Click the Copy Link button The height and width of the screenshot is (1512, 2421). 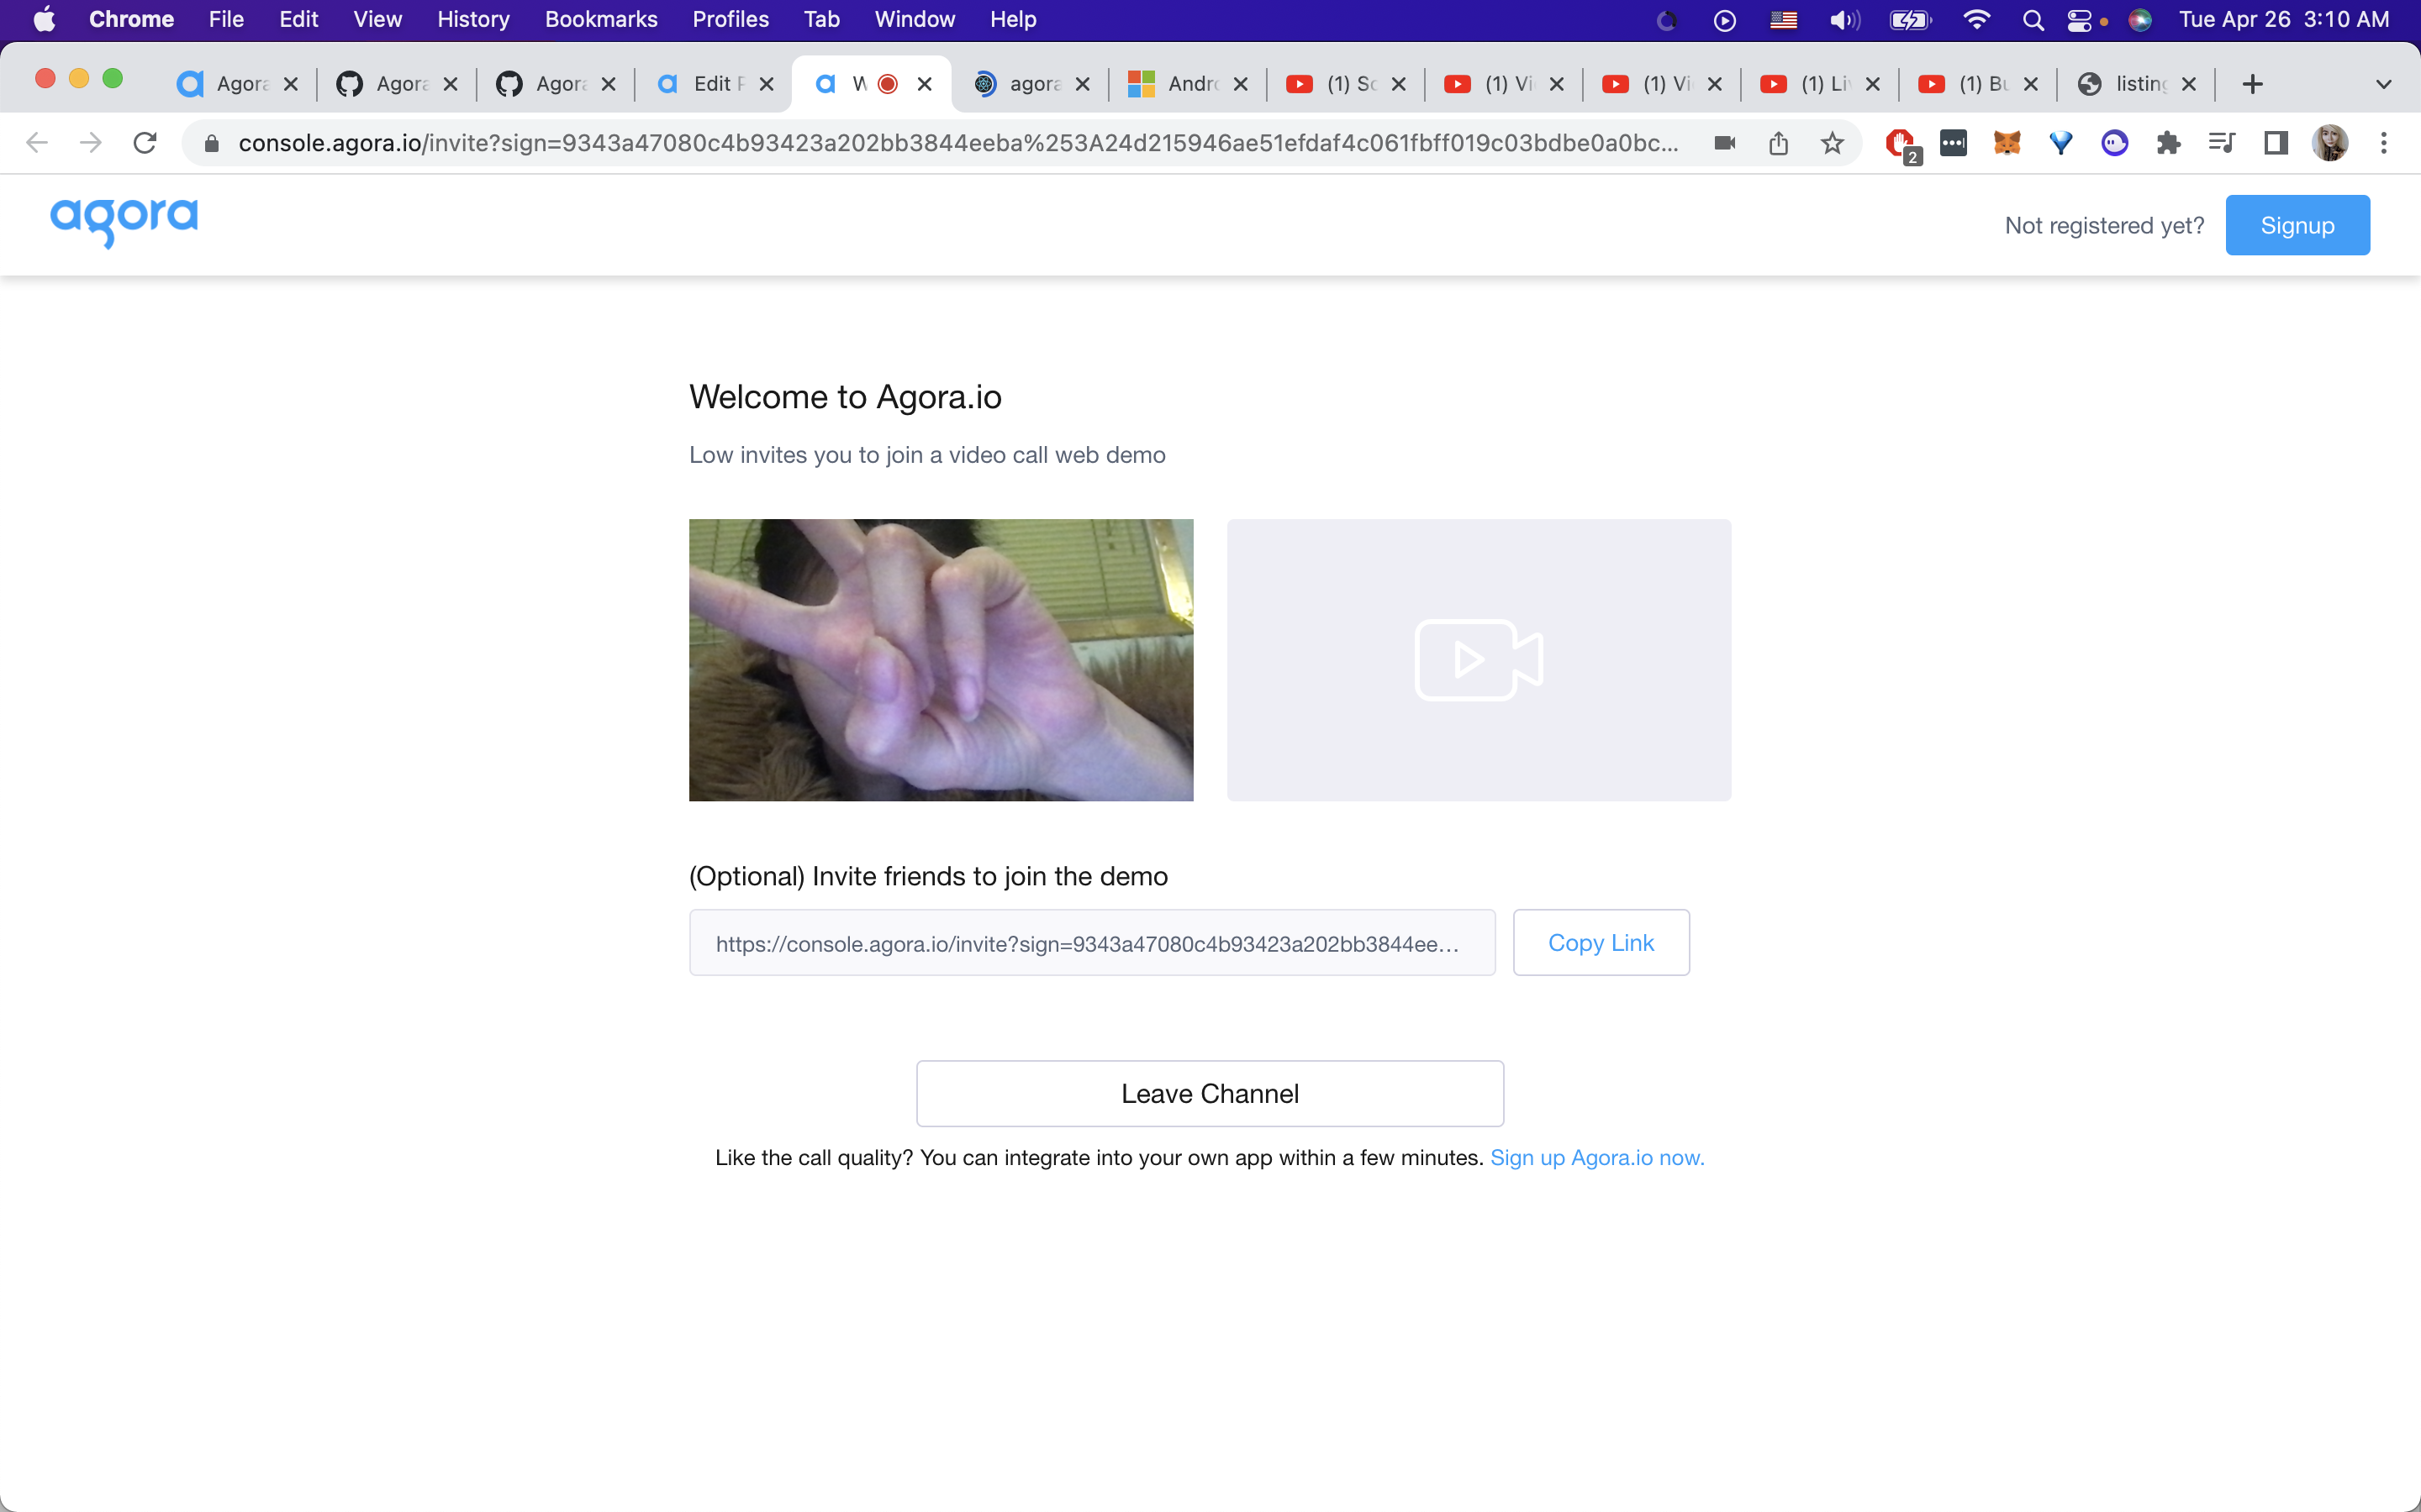1601,942
